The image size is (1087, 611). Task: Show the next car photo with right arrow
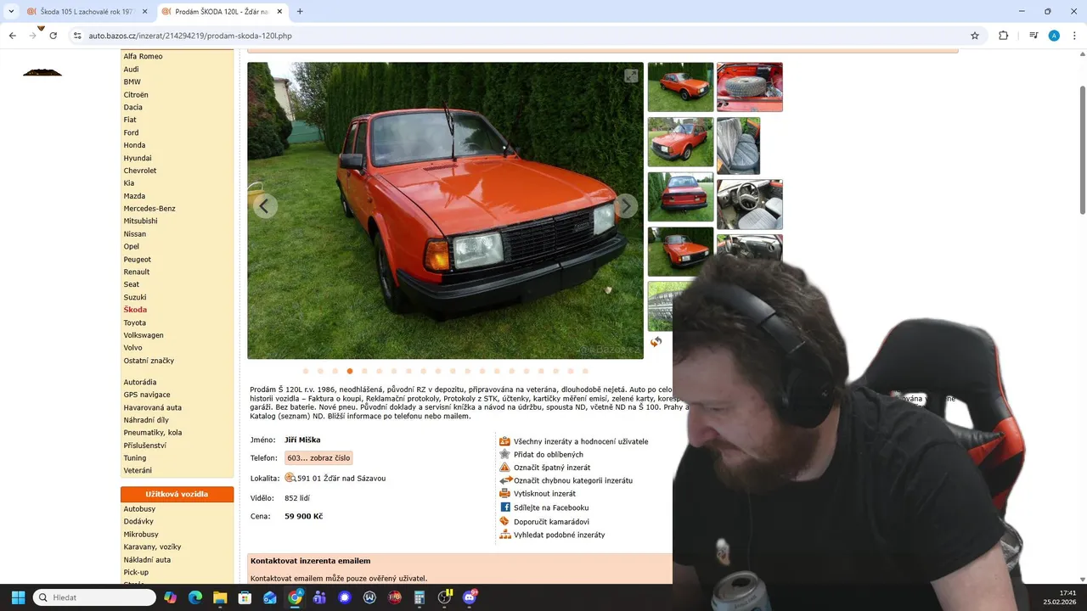pyautogui.click(x=626, y=205)
